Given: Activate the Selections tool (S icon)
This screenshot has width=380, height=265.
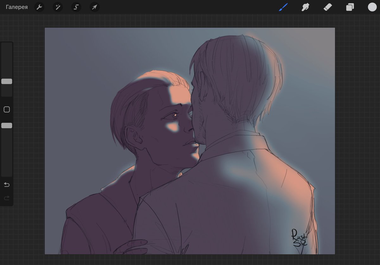Looking at the screenshot, I should [x=76, y=7].
